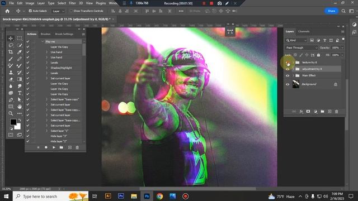This screenshot has width=358, height=201.
Task: Create new fill or adjustment layer
Action: tap(315, 112)
